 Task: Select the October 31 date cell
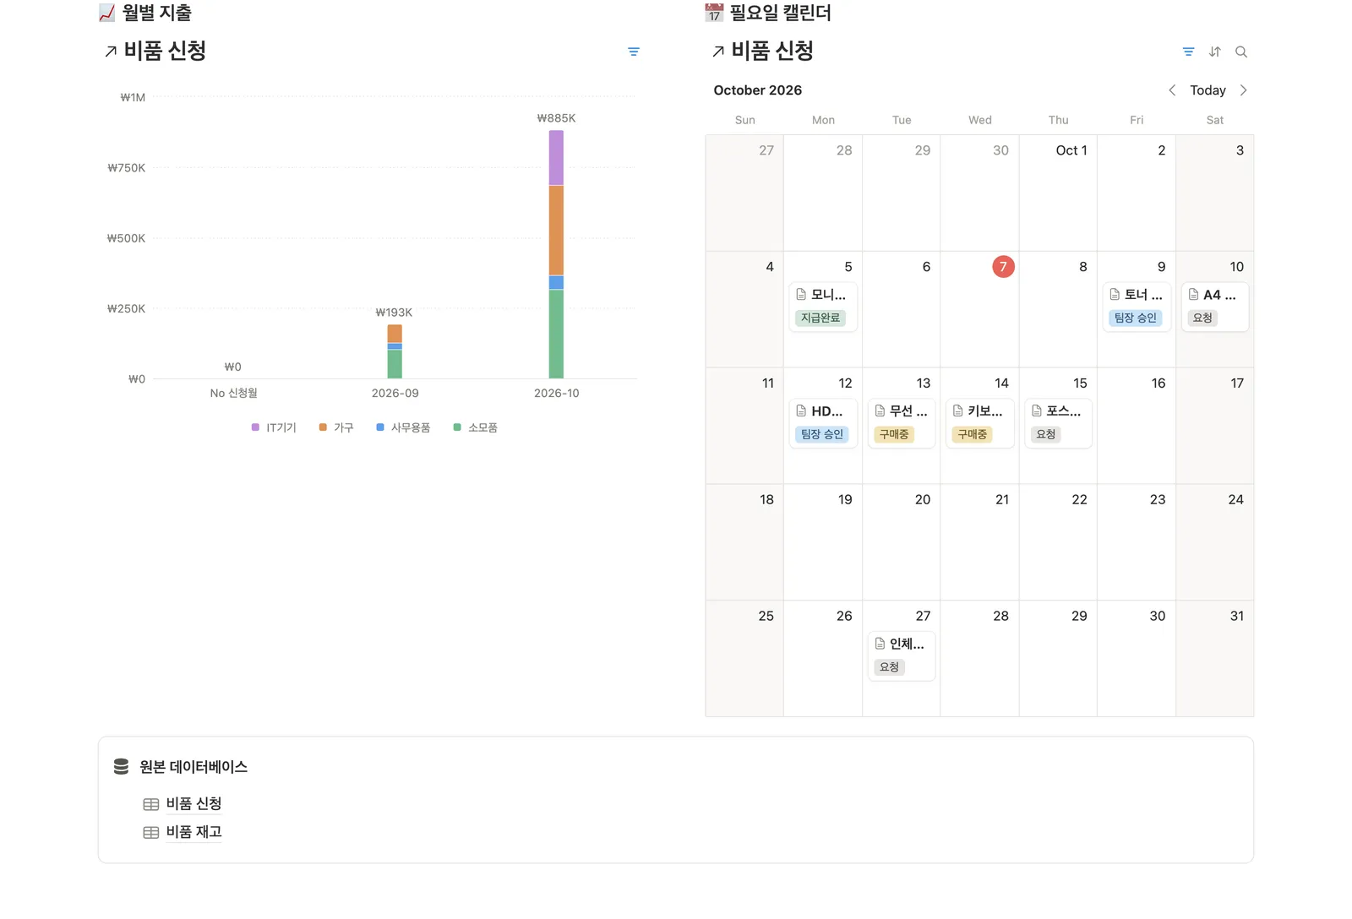point(1215,659)
